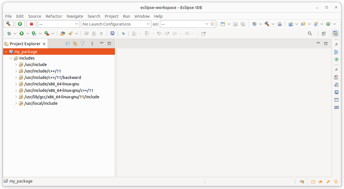Screen dimensions: 344x189
Task: Toggle Link with Editor in Project Explorer
Action: [75, 44]
